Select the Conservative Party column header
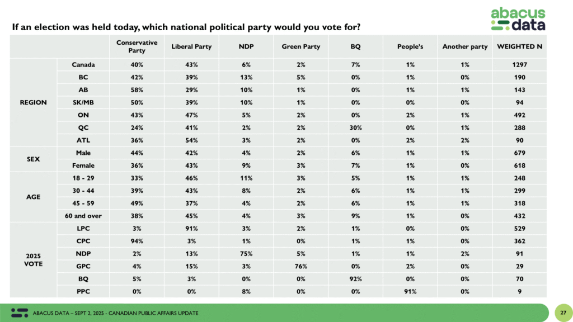Image resolution: width=573 pixels, height=322 pixels. point(137,46)
